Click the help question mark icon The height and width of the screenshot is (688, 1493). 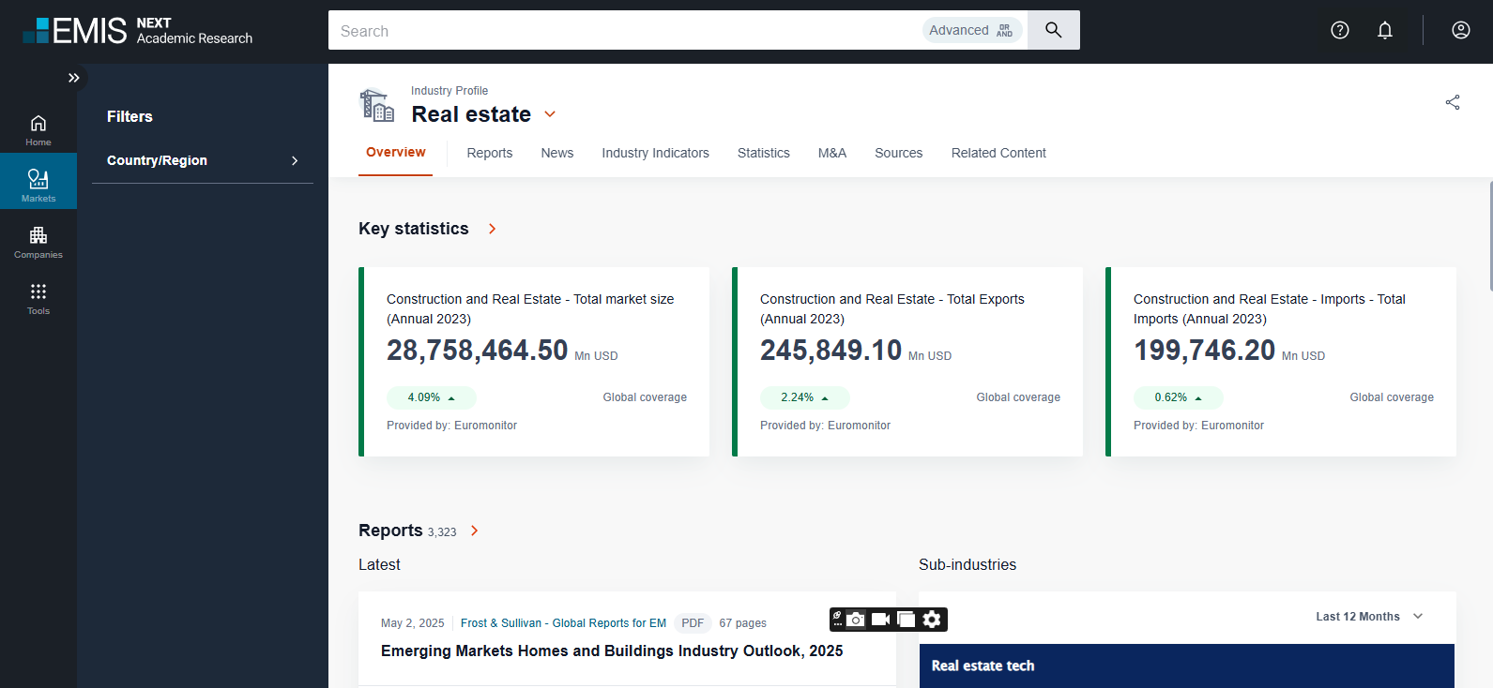pyautogui.click(x=1339, y=30)
